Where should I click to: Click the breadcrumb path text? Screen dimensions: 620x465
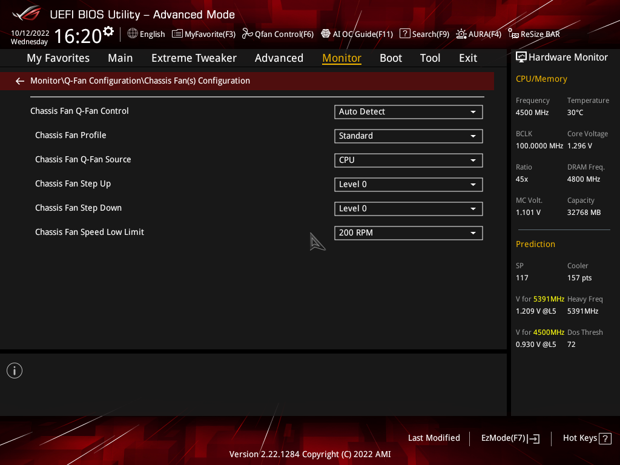click(140, 81)
